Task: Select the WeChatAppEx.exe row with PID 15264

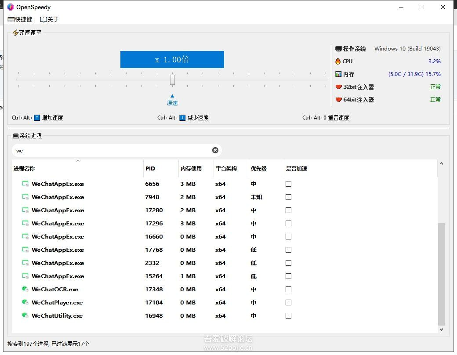Action: pos(225,276)
